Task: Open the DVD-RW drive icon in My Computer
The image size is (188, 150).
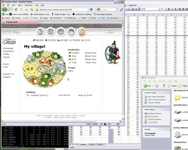Action: [x=177, y=134]
